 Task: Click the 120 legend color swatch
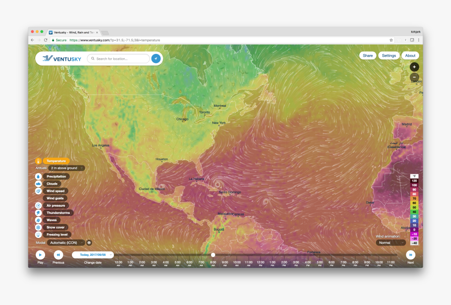(414, 181)
